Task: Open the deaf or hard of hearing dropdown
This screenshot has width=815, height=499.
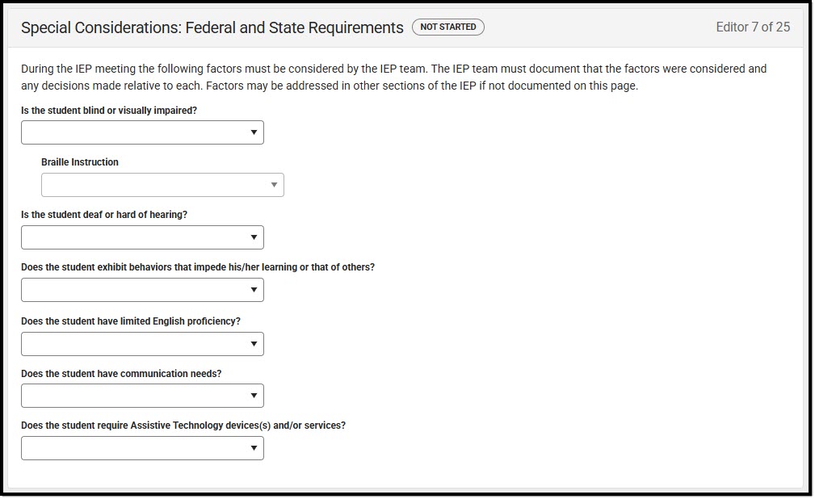Action: coord(142,237)
